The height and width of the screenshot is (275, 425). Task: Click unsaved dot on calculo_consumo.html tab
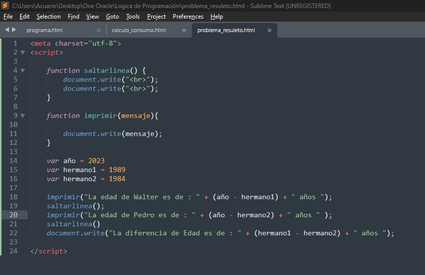click(184, 30)
